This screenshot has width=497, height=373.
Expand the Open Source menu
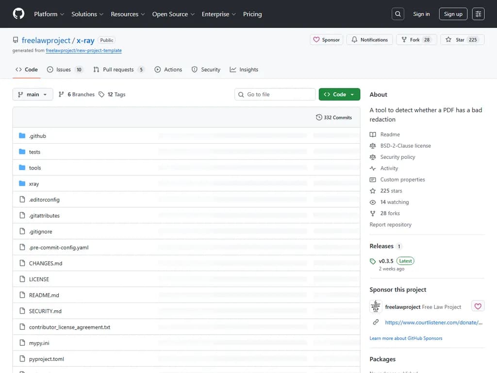pyautogui.click(x=173, y=14)
